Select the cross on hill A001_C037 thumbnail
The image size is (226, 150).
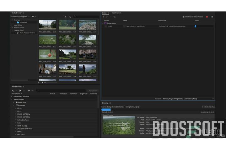point(48,25)
